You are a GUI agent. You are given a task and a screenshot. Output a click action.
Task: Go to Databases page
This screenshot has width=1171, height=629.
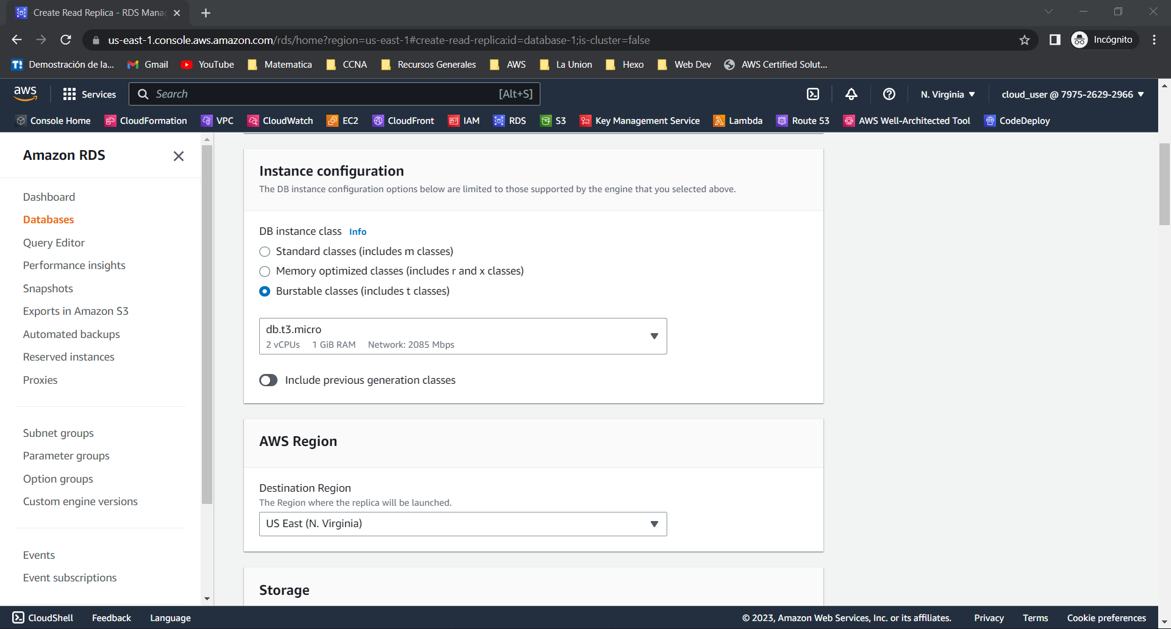tap(48, 220)
